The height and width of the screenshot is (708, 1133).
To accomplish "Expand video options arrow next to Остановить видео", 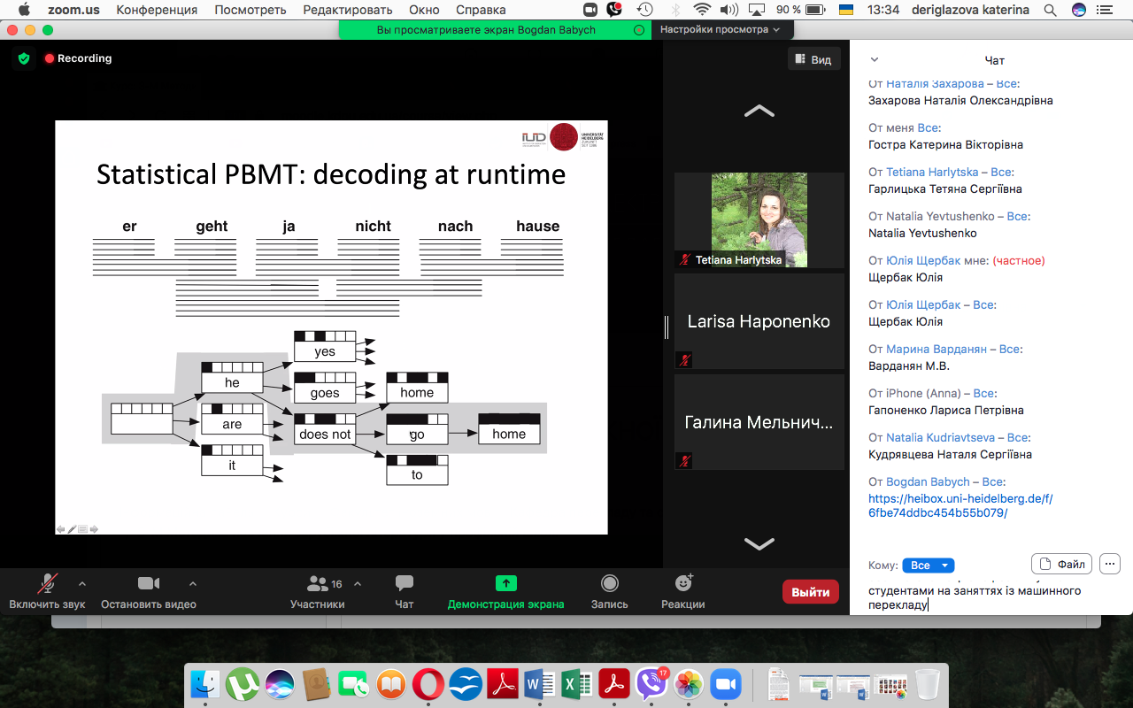I will click(193, 584).
